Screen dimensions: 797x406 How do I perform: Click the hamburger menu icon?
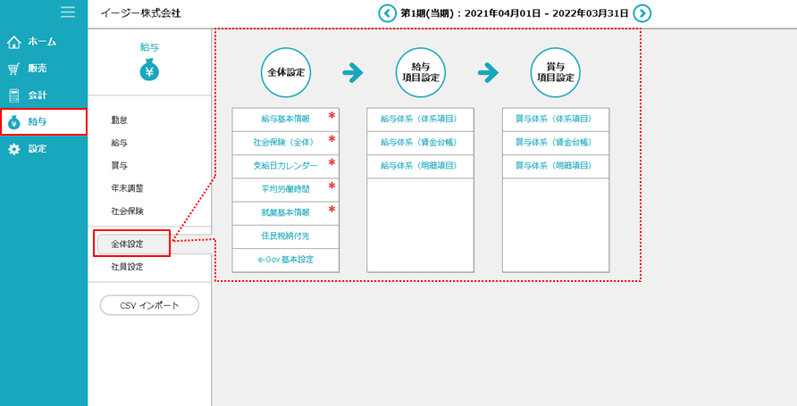click(68, 12)
